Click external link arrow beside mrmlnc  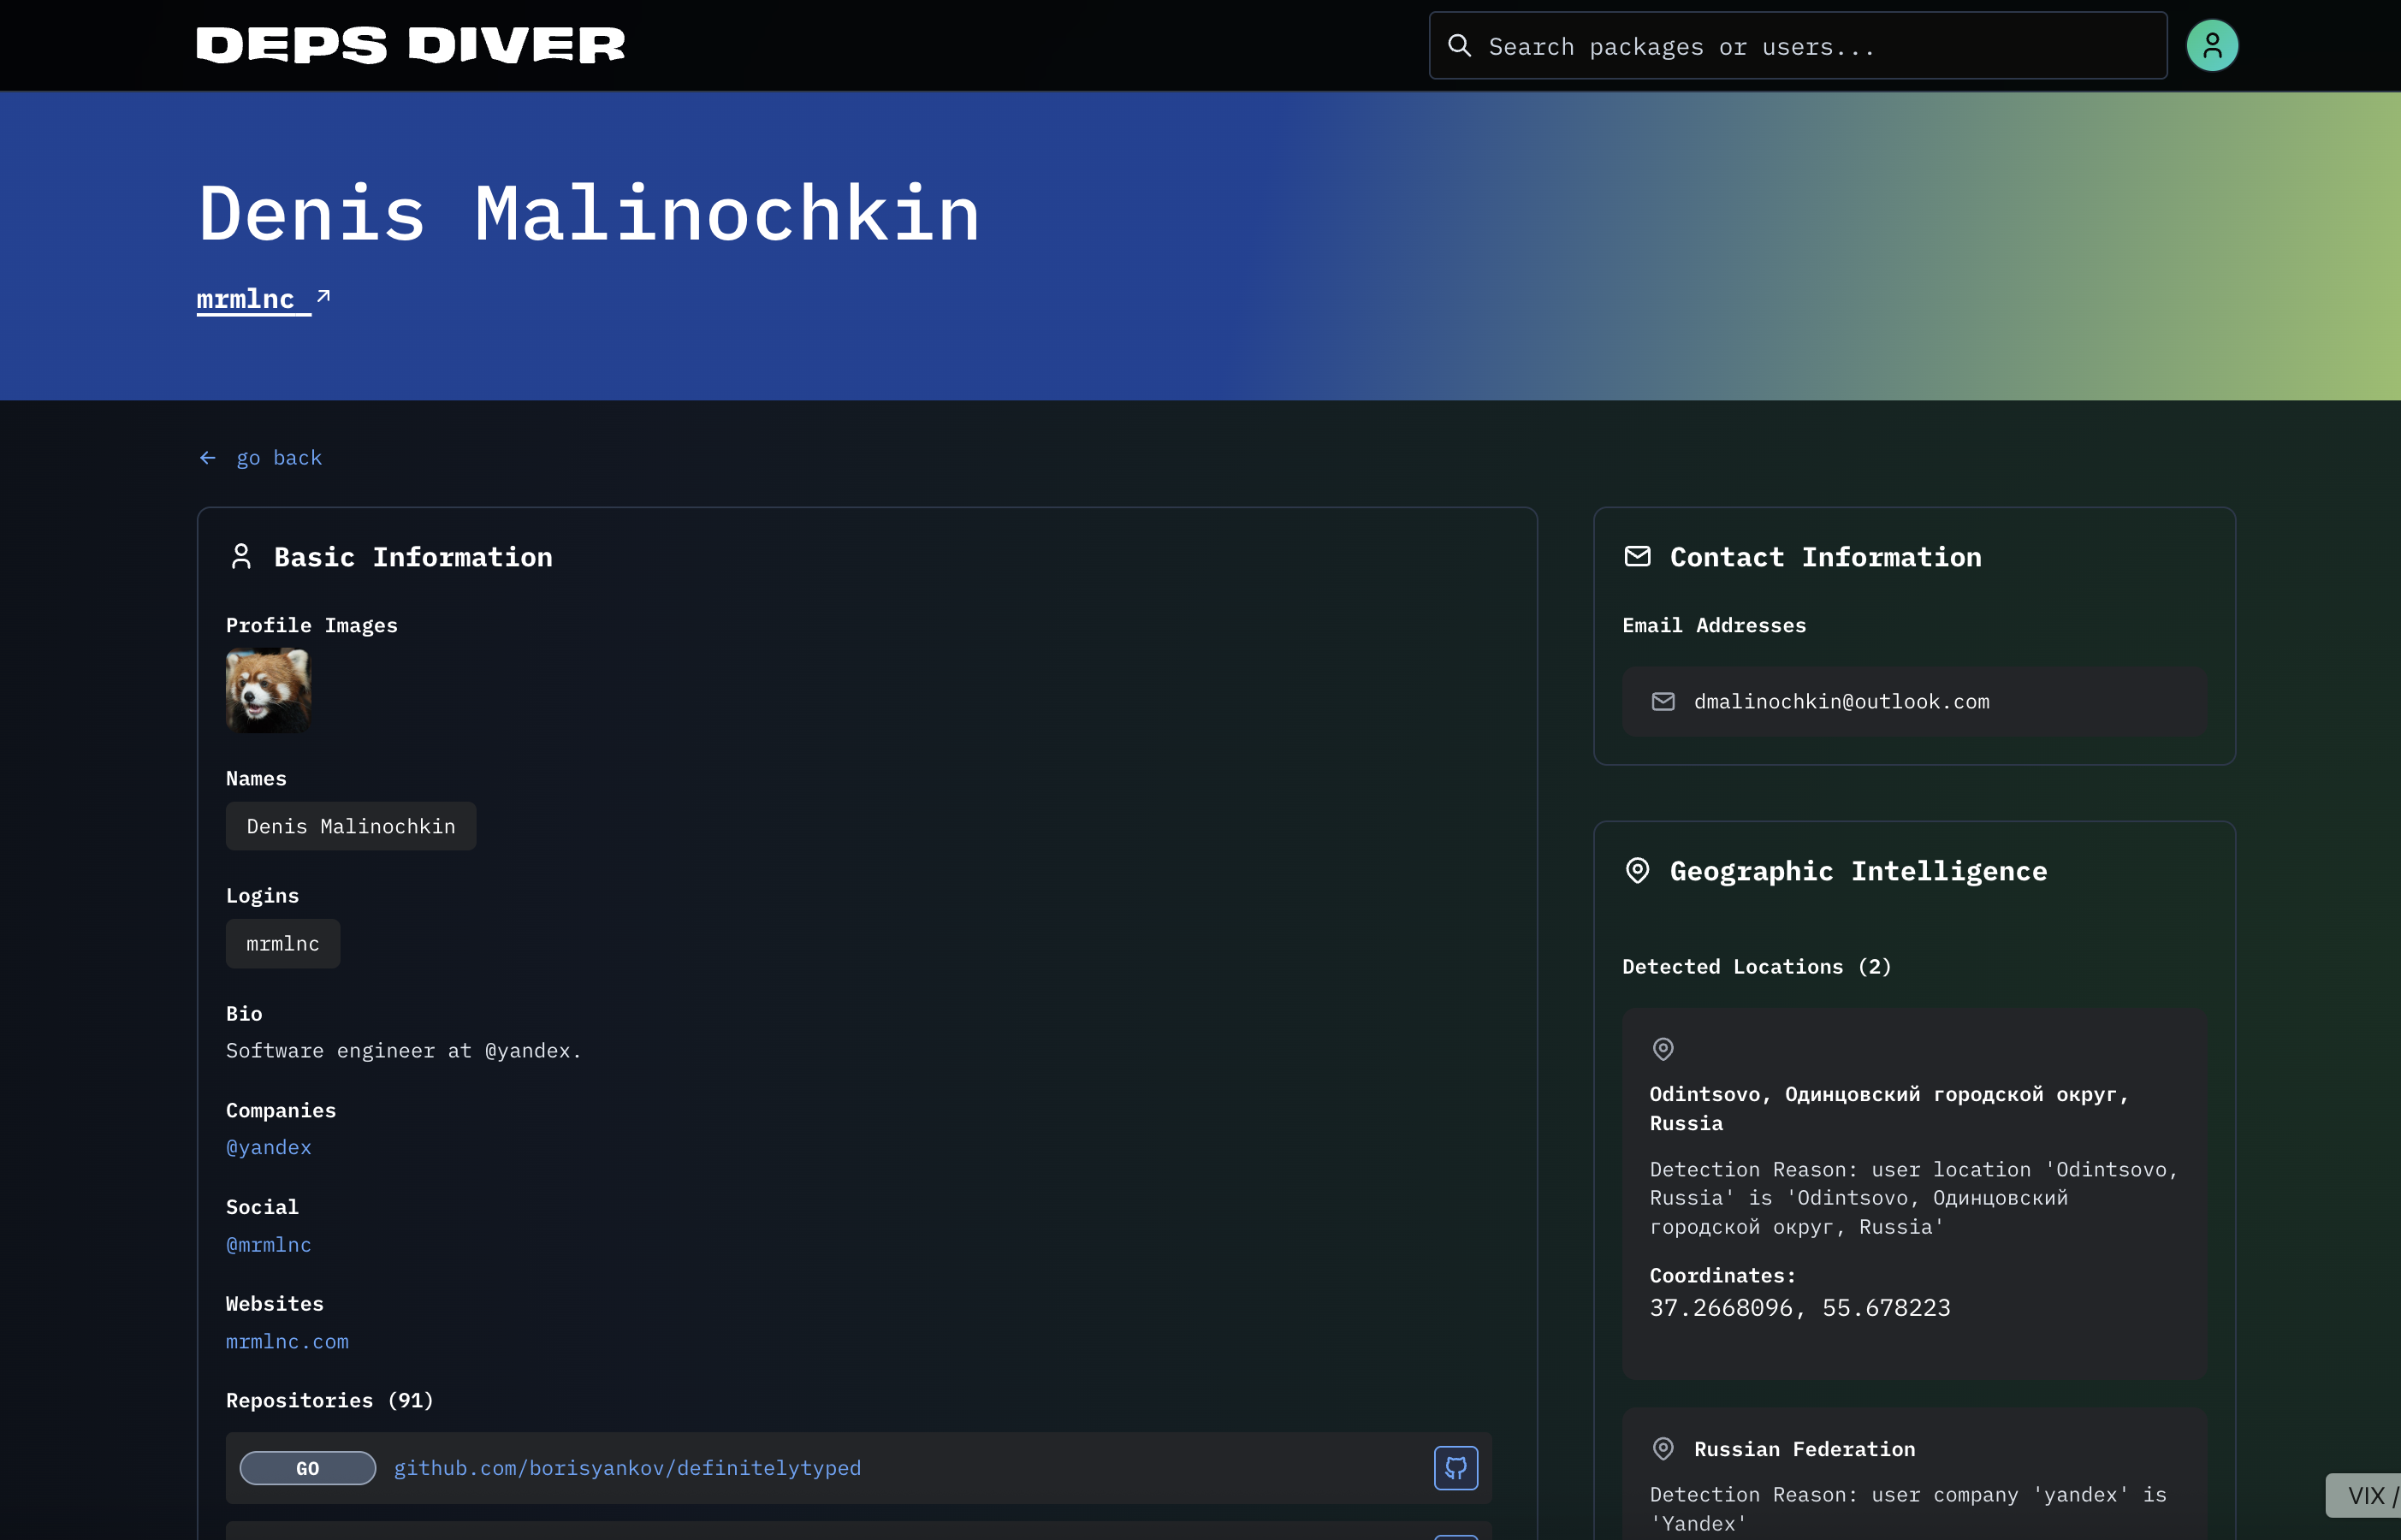[323, 296]
